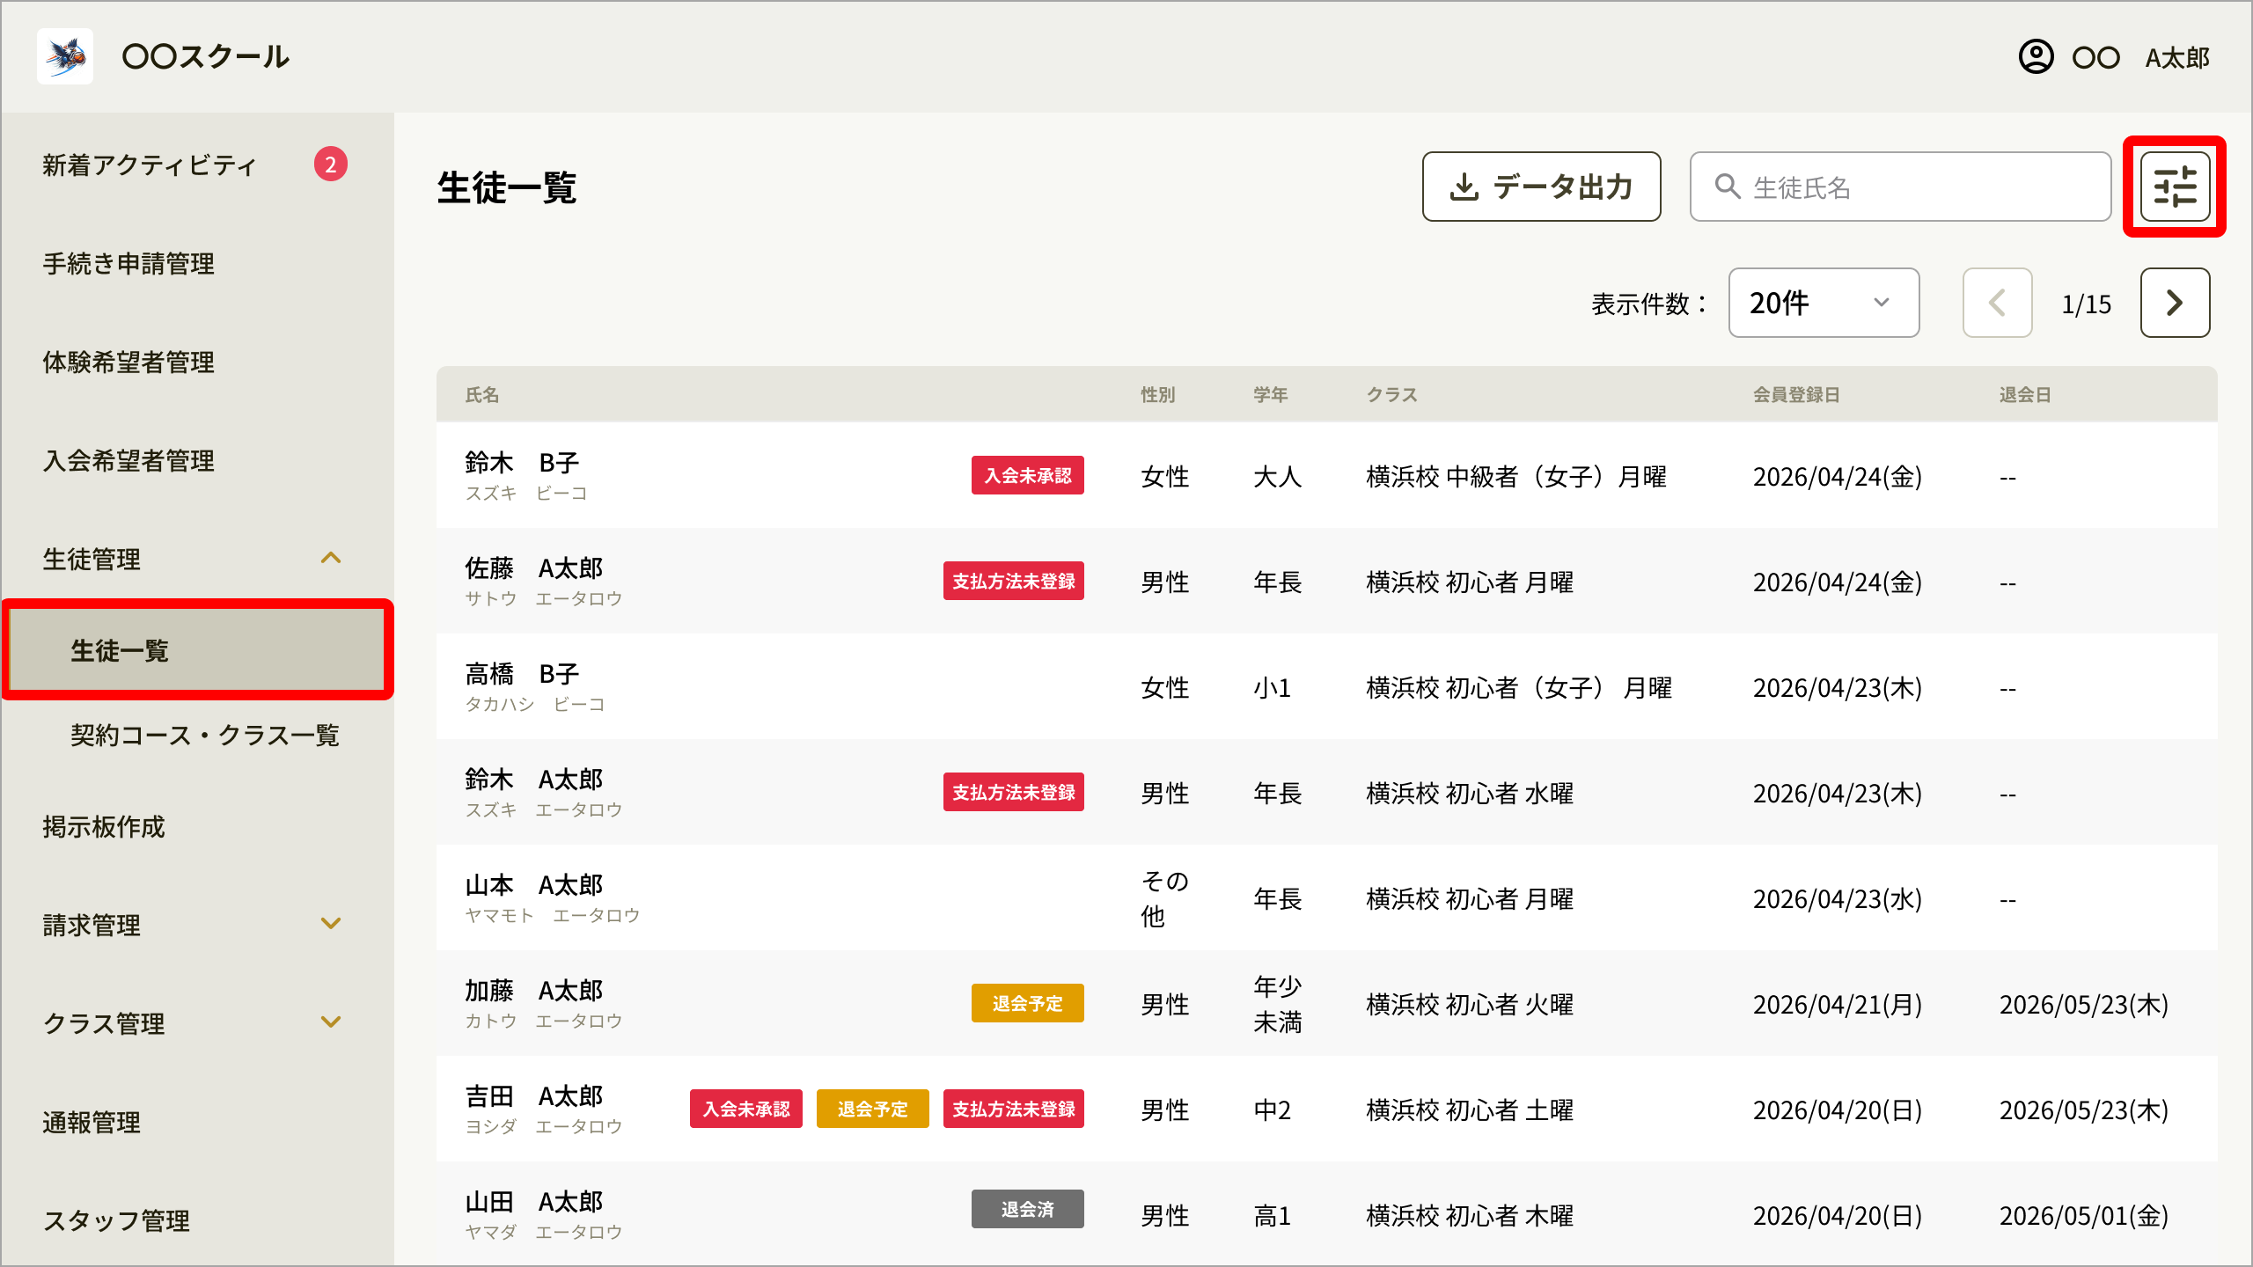2253x1267 pixels.
Task: Click 退会予定 tag on 吉田 A太郎
Action: (x=872, y=1109)
